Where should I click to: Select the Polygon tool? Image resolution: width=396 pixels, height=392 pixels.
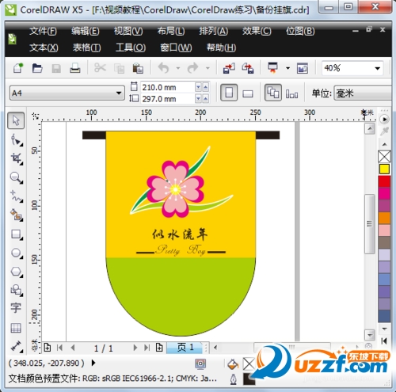[x=17, y=272]
